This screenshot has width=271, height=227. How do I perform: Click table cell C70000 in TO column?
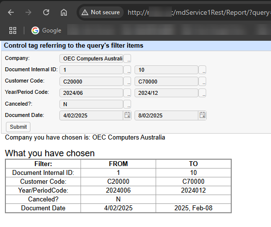point(193,181)
